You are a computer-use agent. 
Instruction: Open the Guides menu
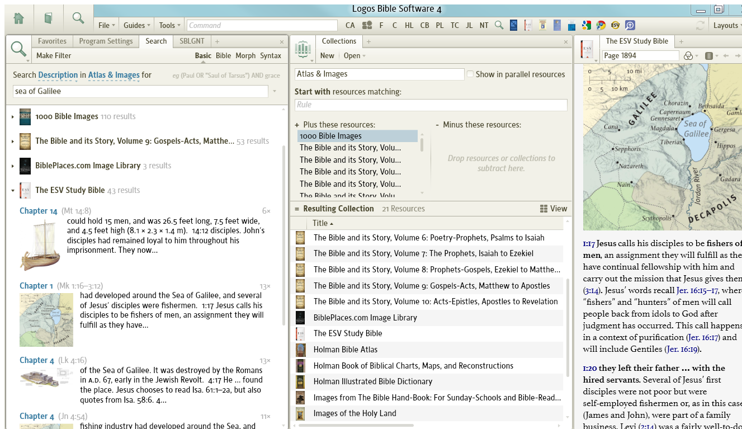pos(137,25)
